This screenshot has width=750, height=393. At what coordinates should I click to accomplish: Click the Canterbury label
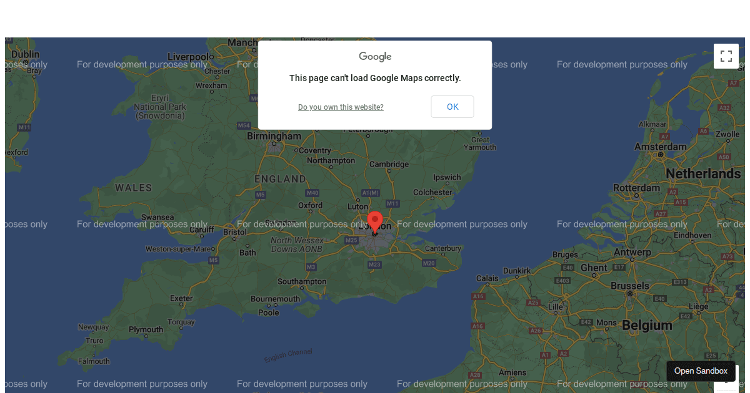point(443,248)
